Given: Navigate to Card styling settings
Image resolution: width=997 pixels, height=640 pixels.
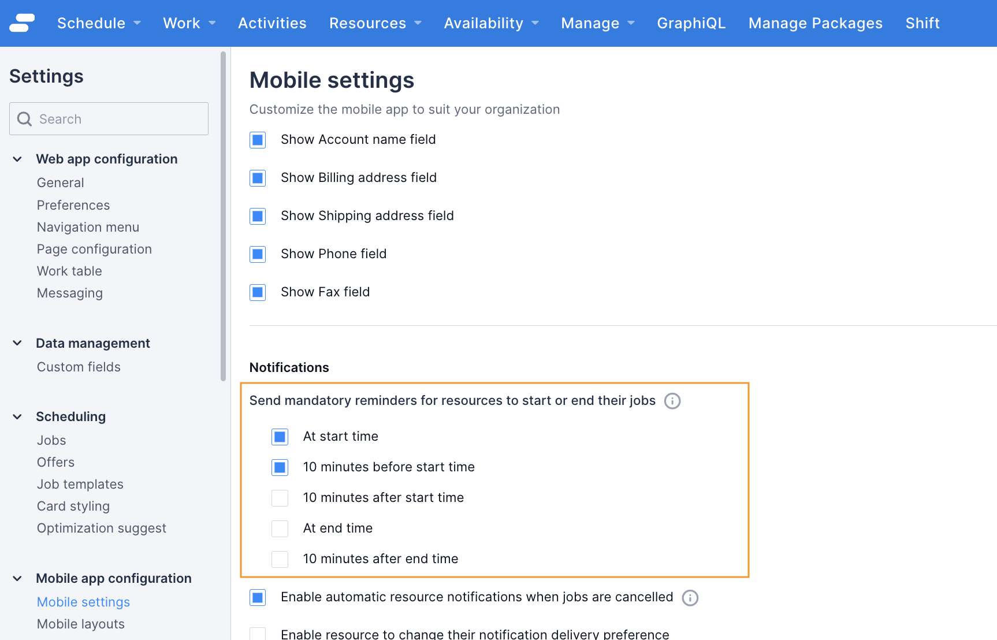Looking at the screenshot, I should pyautogui.click(x=73, y=506).
